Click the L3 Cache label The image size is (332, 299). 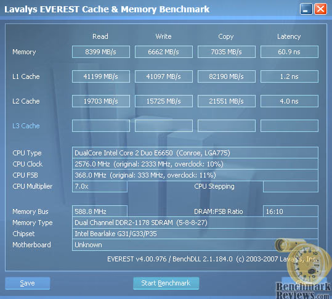[x=26, y=126]
